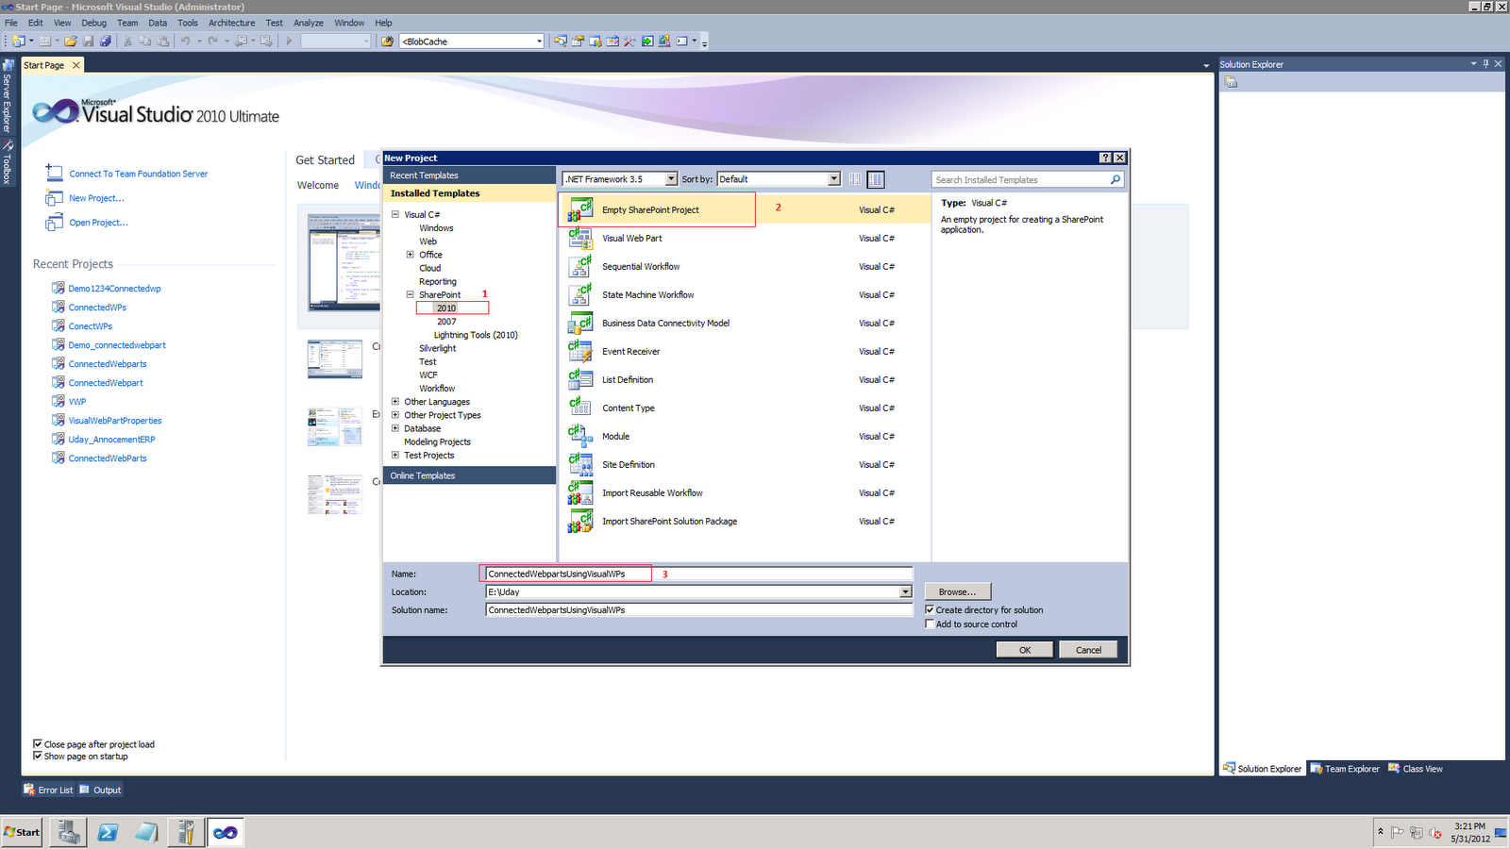Screen dimensions: 1510x849
Task: Click the Cut toolbar icon
Action: point(128,42)
